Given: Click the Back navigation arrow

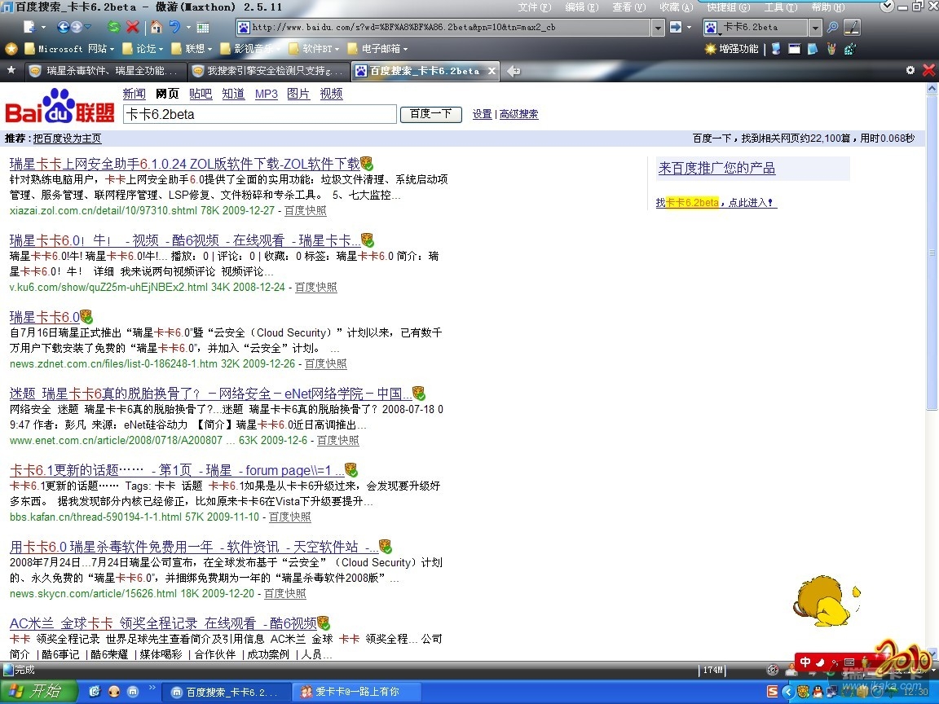Looking at the screenshot, I should click(x=63, y=27).
